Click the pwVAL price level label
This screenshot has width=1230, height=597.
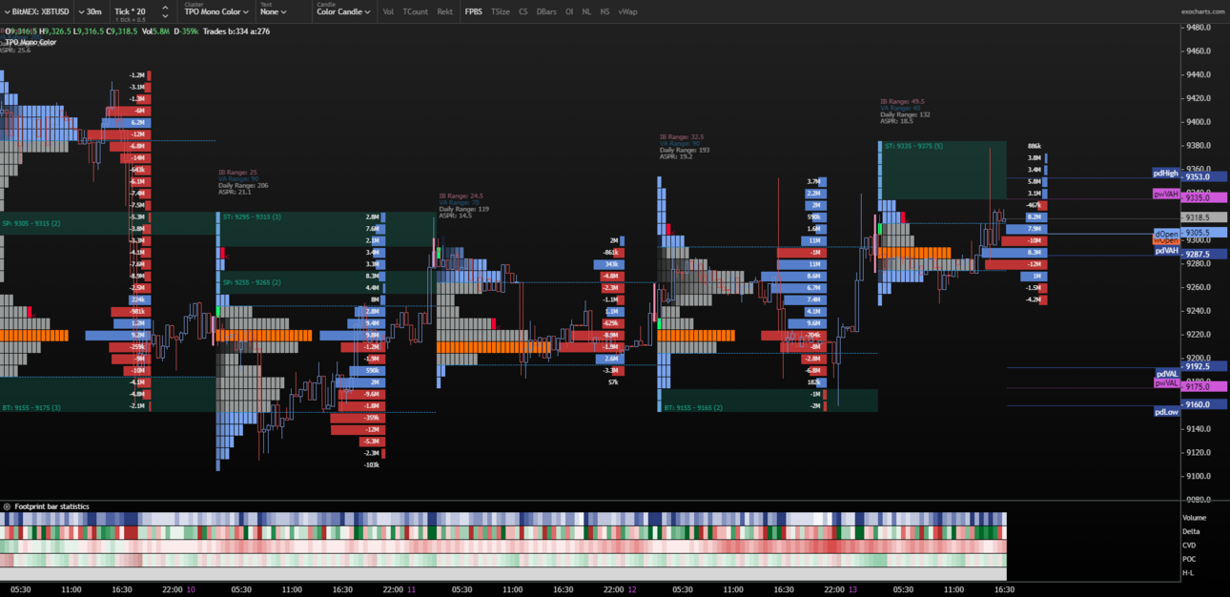click(1167, 382)
